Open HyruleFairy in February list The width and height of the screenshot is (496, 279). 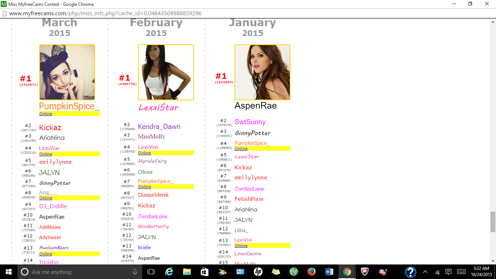point(153,161)
